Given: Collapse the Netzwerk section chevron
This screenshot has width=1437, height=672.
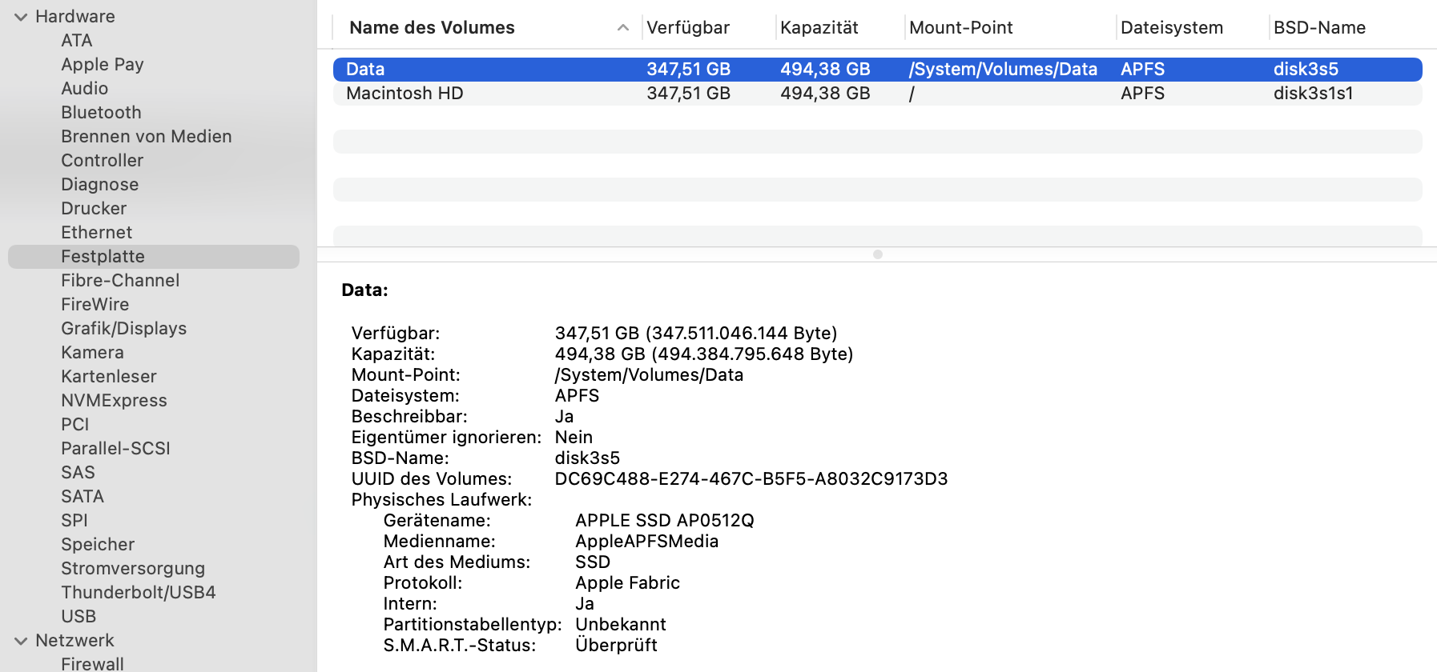Looking at the screenshot, I should click(21, 641).
